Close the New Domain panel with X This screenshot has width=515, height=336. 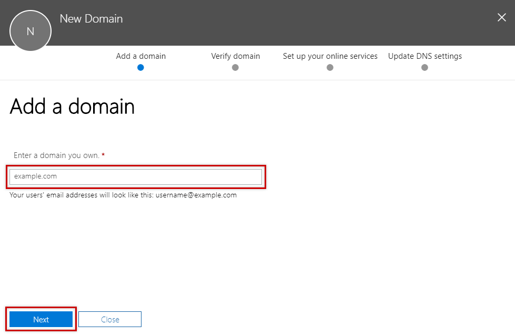[x=501, y=18]
